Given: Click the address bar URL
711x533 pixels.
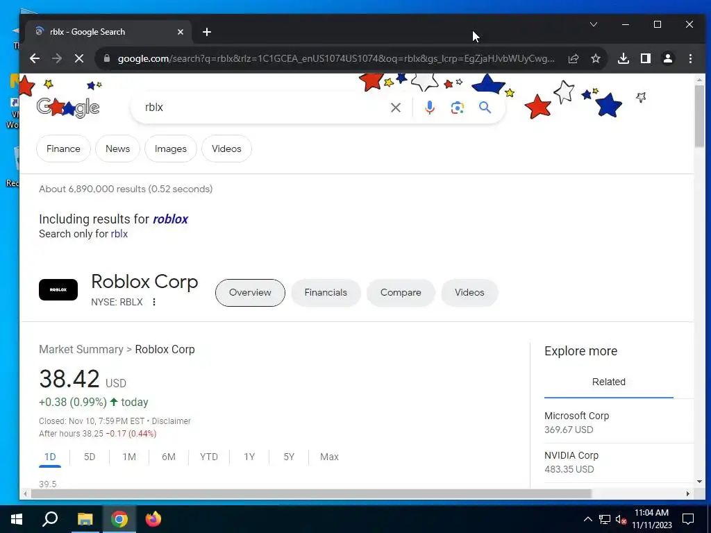Looking at the screenshot, I should [x=335, y=58].
